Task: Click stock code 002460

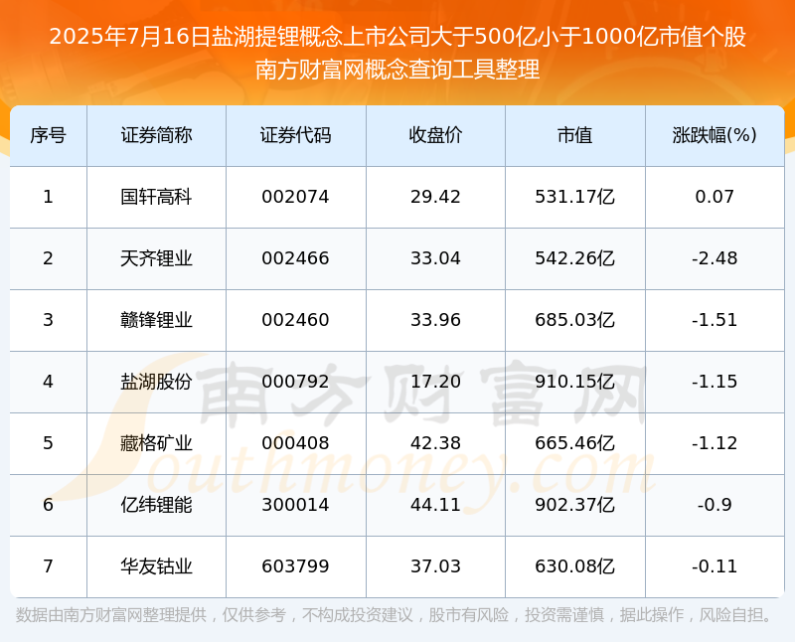Action: (295, 320)
